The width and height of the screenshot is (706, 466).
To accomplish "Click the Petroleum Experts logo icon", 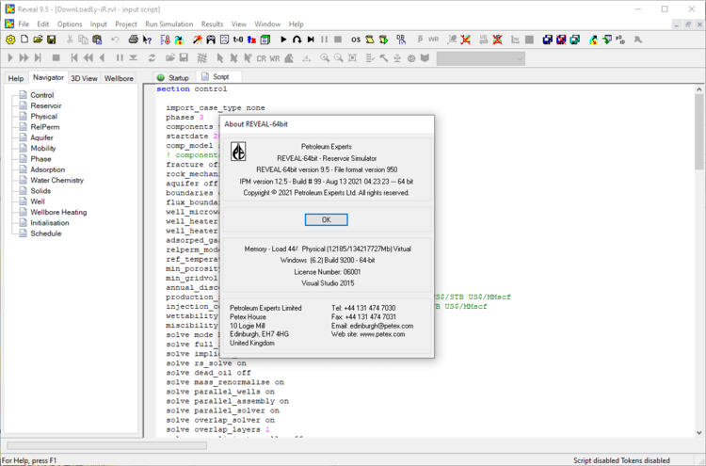I will pyautogui.click(x=239, y=152).
